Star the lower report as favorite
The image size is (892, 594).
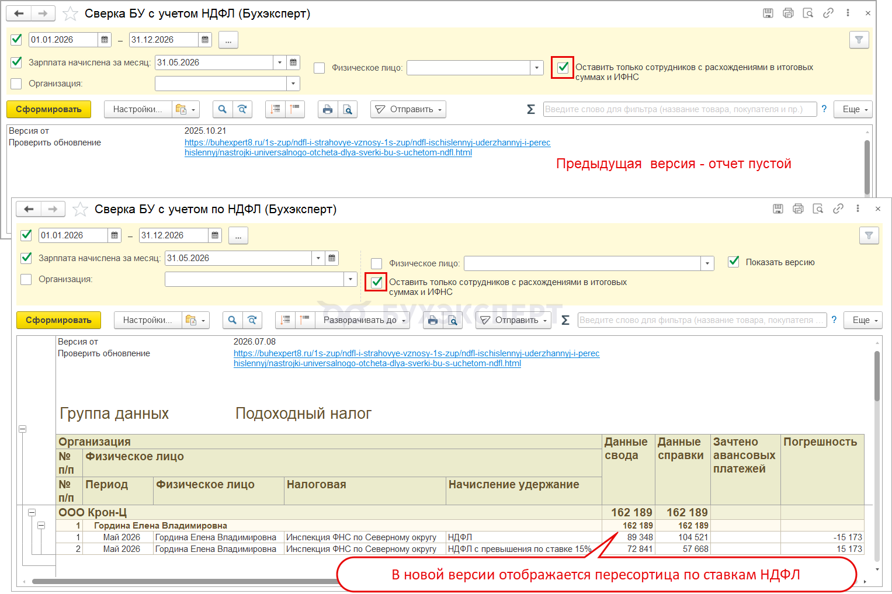pyautogui.click(x=80, y=209)
